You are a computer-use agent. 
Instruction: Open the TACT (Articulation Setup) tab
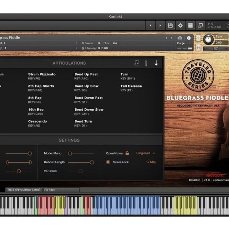click(x=24, y=190)
